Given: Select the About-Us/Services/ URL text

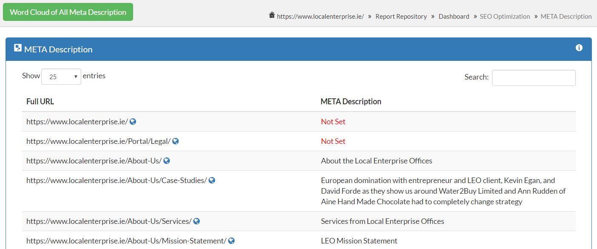Looking at the screenshot, I should pyautogui.click(x=109, y=221).
